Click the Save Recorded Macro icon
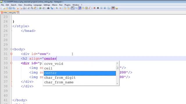Screen dimensions: 186x104 pos(108,8)
